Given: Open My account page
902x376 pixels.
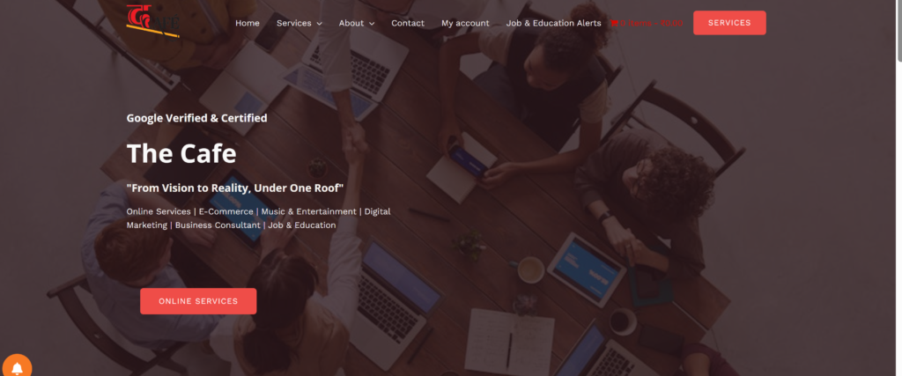Looking at the screenshot, I should [465, 23].
